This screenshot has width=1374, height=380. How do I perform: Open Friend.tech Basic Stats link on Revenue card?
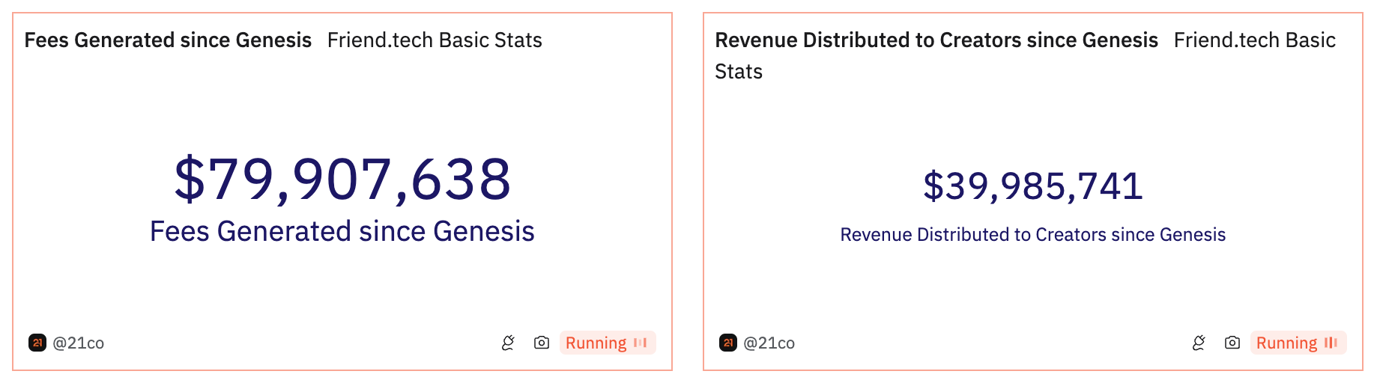tap(1254, 40)
